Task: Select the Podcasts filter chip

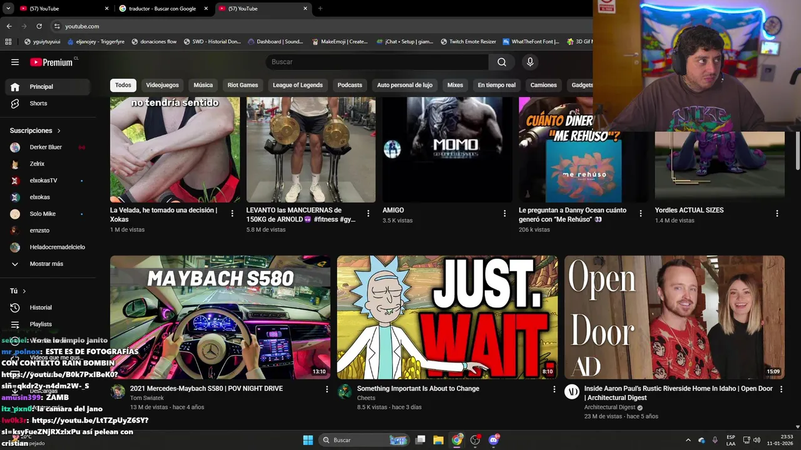Action: [350, 85]
